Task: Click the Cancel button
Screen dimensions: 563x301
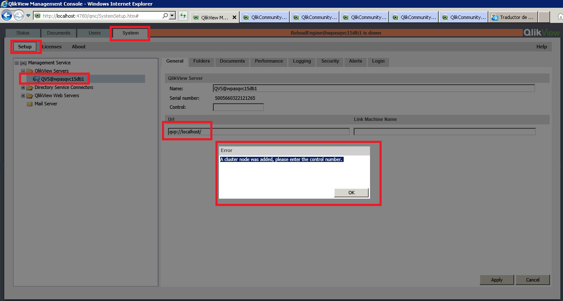Action: tap(533, 280)
